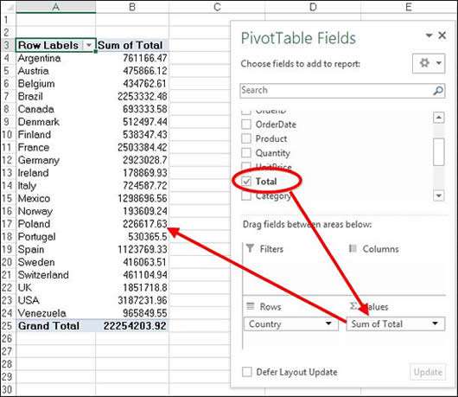458x397 pixels.
Task: Select the Argentina cell
Action: 56,58
